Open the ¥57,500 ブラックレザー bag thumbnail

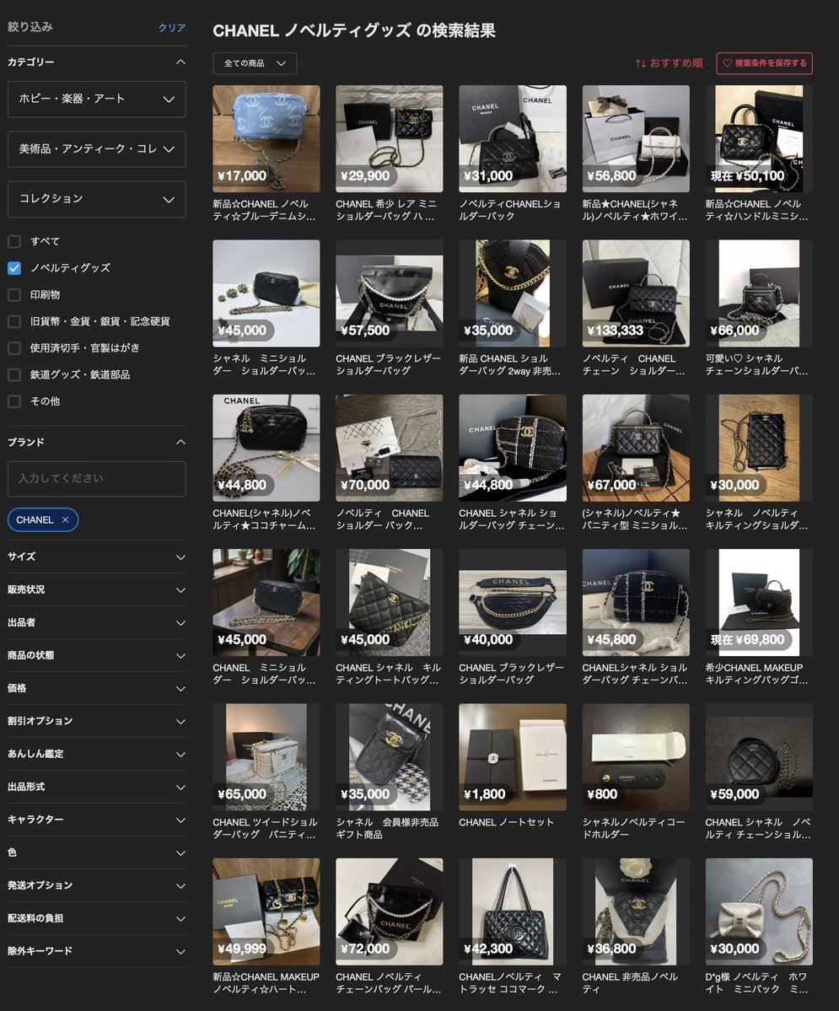[x=390, y=293]
